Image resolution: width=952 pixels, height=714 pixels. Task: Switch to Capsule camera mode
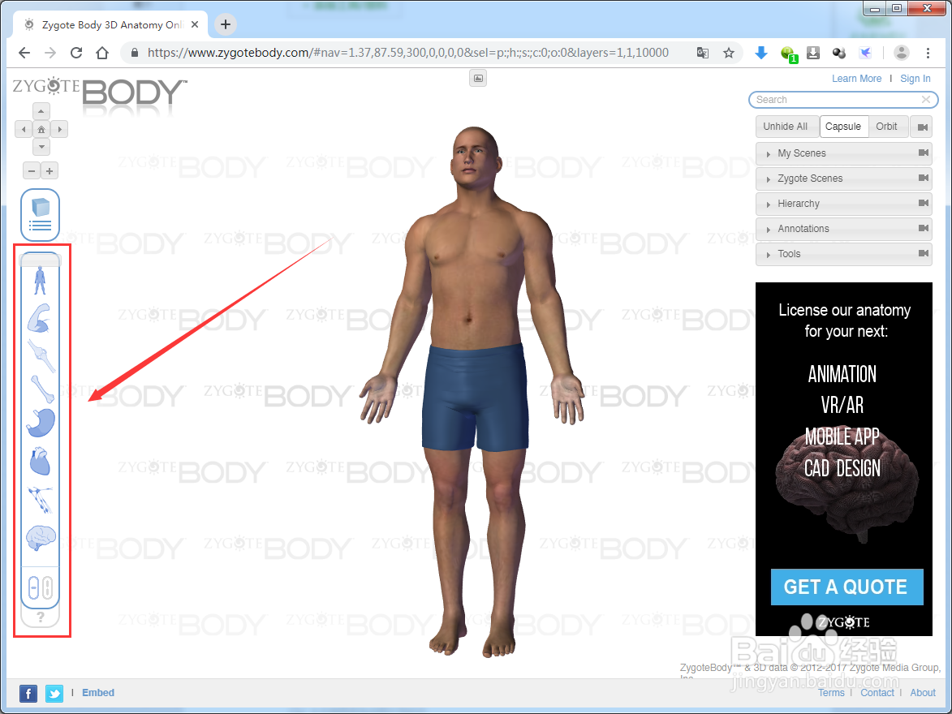pos(843,127)
